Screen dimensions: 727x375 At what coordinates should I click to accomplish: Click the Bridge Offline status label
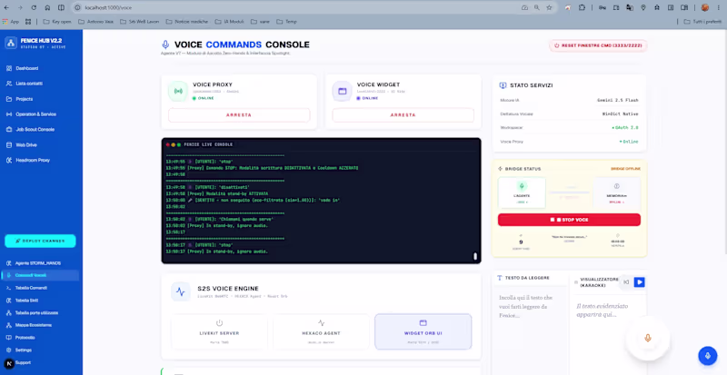coord(625,169)
